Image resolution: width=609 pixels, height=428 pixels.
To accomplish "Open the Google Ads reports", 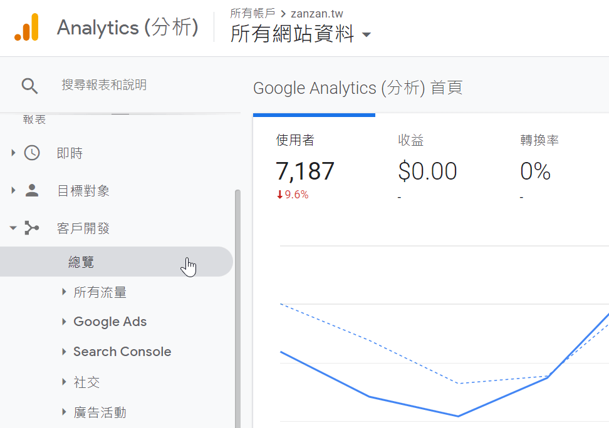I will pyautogui.click(x=110, y=322).
